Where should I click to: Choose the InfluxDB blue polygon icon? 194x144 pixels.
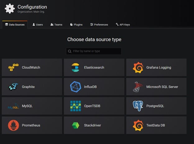click(76, 87)
